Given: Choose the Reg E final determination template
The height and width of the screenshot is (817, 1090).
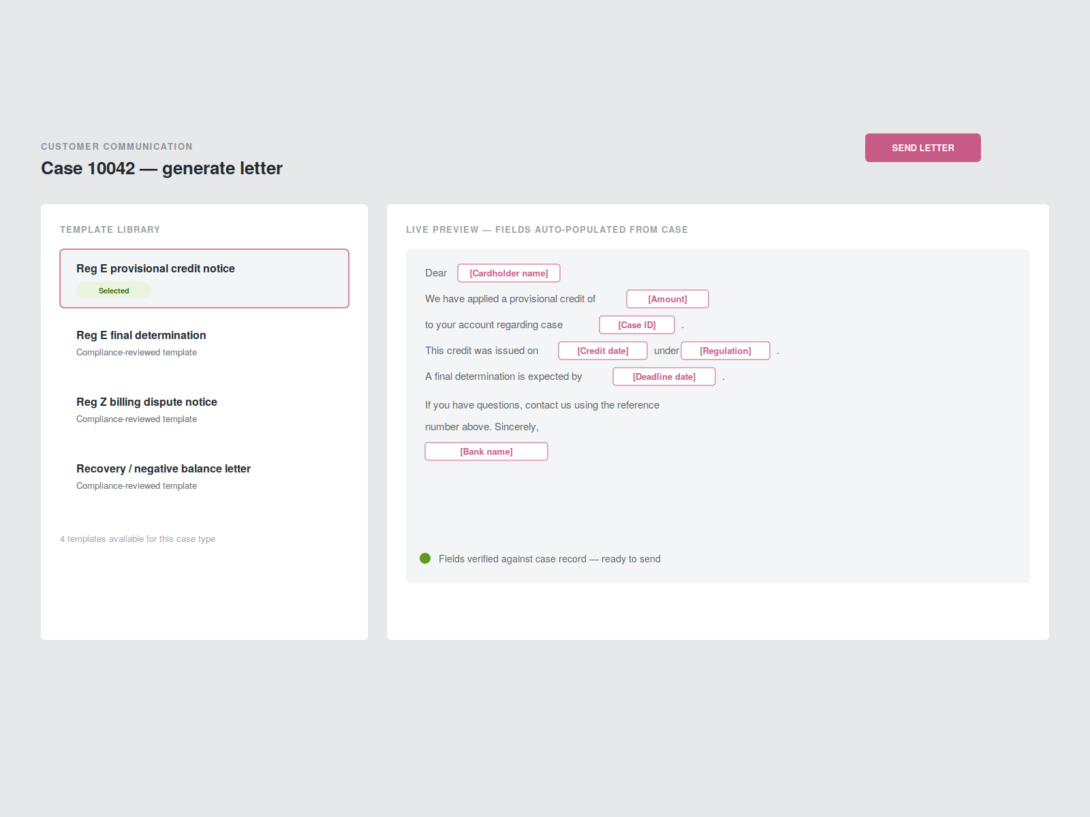Looking at the screenshot, I should (x=204, y=344).
